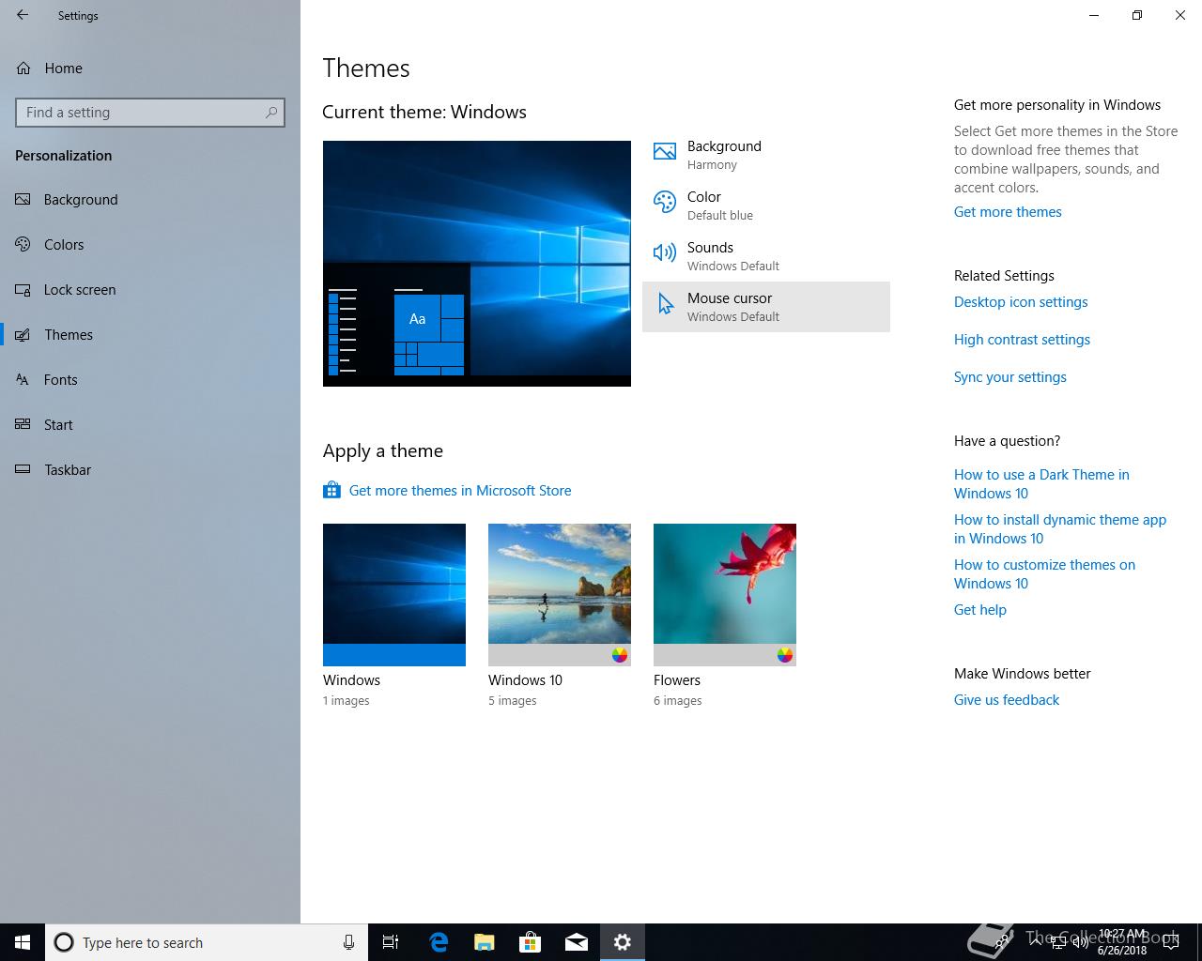Open Taskbar personalization page

pos(150,470)
